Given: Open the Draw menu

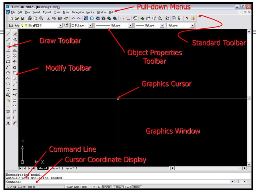Looking at the screenshot, I should point(66,12).
